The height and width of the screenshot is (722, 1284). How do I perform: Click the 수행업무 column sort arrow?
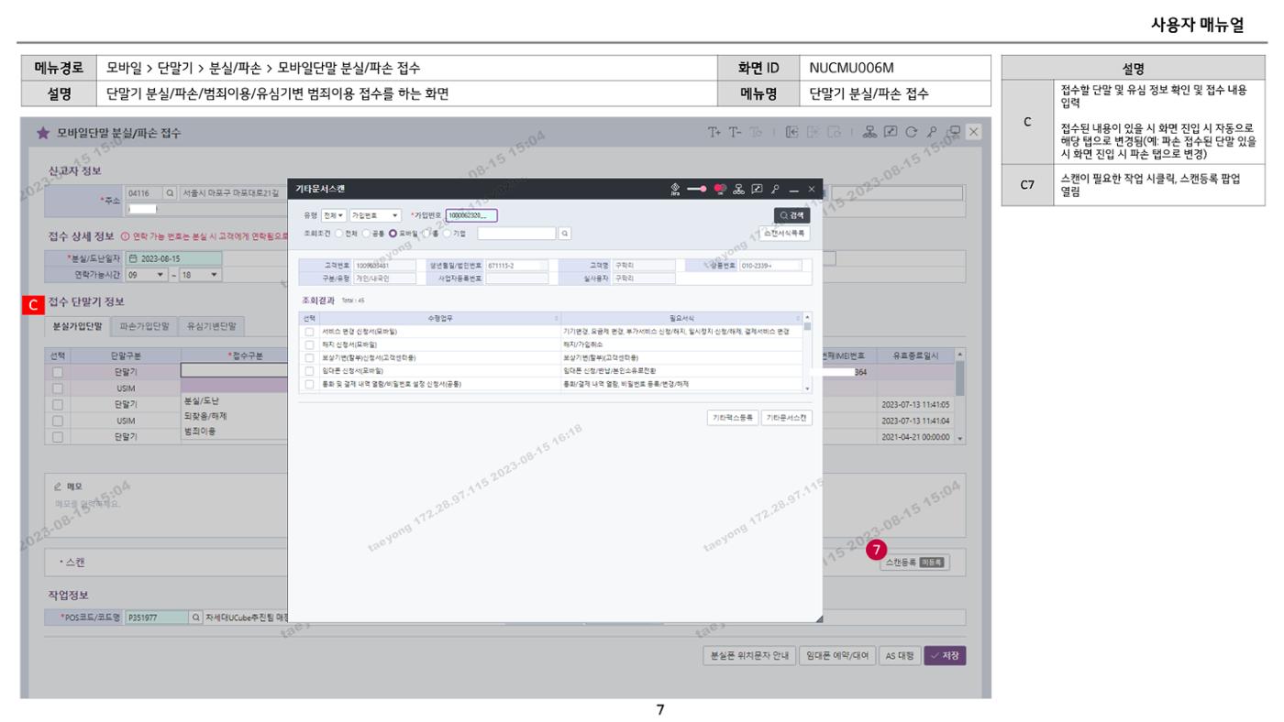(x=556, y=318)
